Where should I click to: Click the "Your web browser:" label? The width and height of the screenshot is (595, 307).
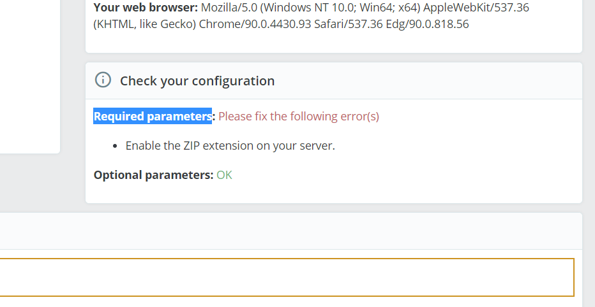pyautogui.click(x=146, y=8)
